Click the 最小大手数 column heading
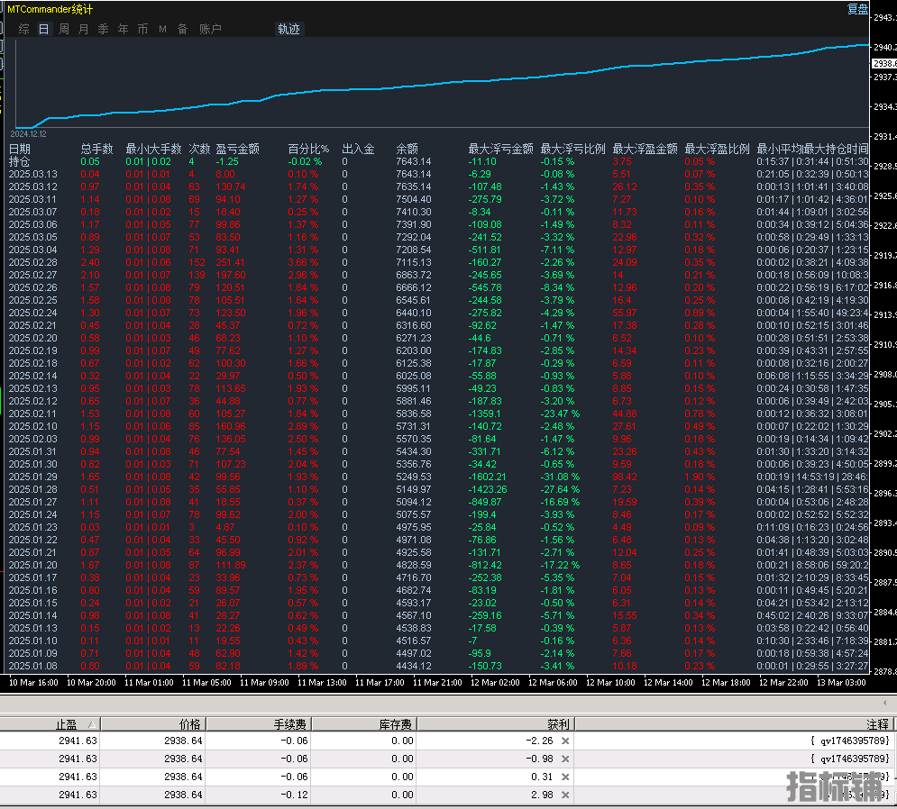The height and width of the screenshot is (809, 897). click(x=153, y=150)
